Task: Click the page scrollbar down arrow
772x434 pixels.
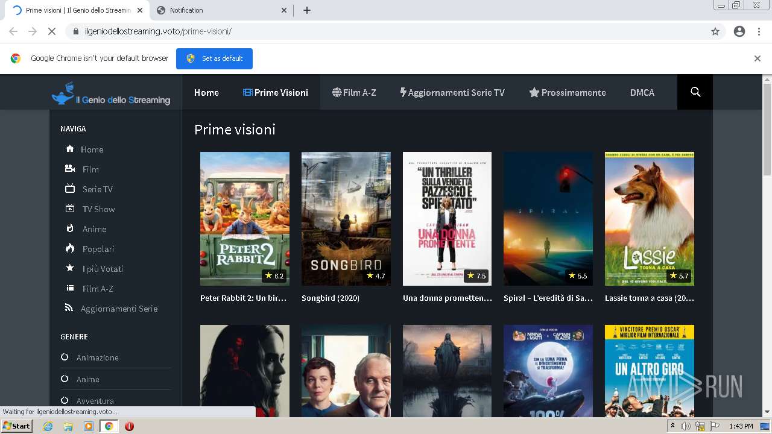Action: tap(767, 412)
